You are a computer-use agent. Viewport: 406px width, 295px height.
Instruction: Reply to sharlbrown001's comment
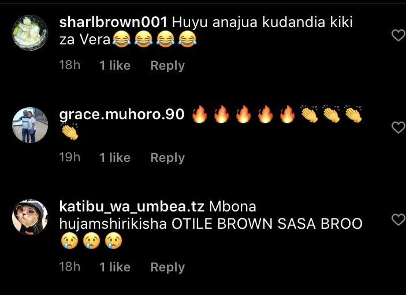167,65
